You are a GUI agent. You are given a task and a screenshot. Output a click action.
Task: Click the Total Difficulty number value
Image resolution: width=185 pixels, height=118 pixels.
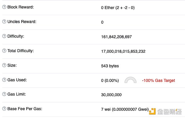[123, 51]
